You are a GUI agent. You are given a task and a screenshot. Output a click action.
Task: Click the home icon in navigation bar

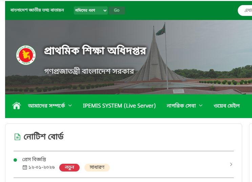tap(16, 106)
